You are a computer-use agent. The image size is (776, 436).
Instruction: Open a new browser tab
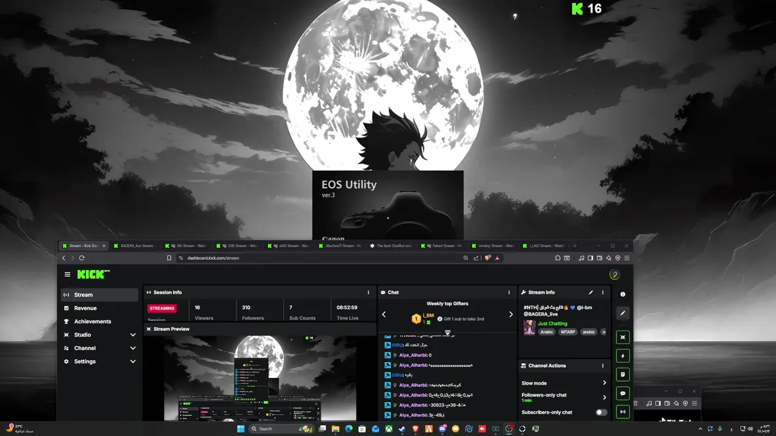[575, 246]
